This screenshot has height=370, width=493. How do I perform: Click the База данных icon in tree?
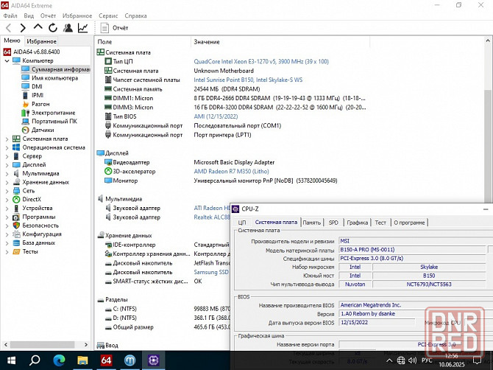click(x=16, y=242)
